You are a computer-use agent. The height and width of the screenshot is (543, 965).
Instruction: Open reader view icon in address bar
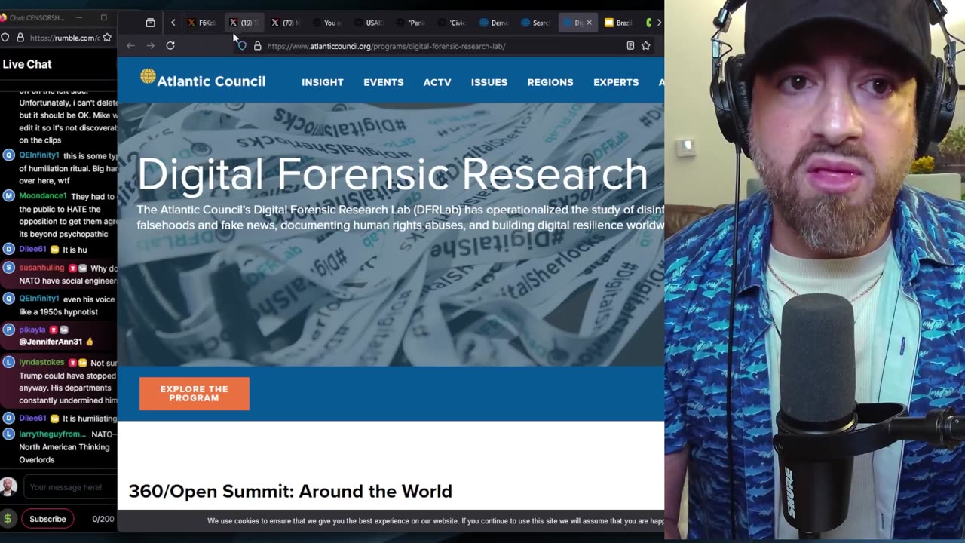630,46
